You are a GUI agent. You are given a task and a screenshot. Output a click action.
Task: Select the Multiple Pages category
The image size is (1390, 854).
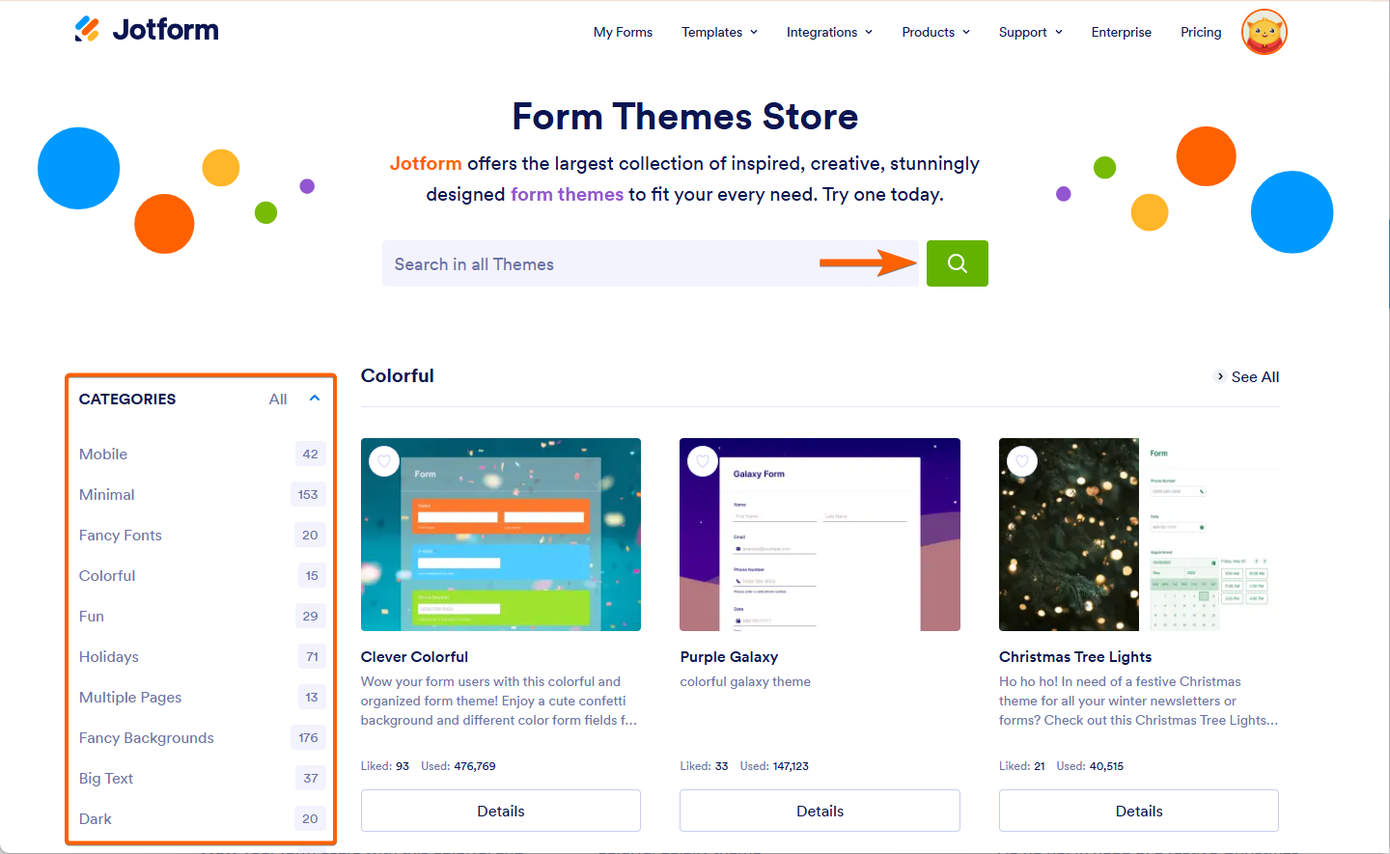[130, 698]
